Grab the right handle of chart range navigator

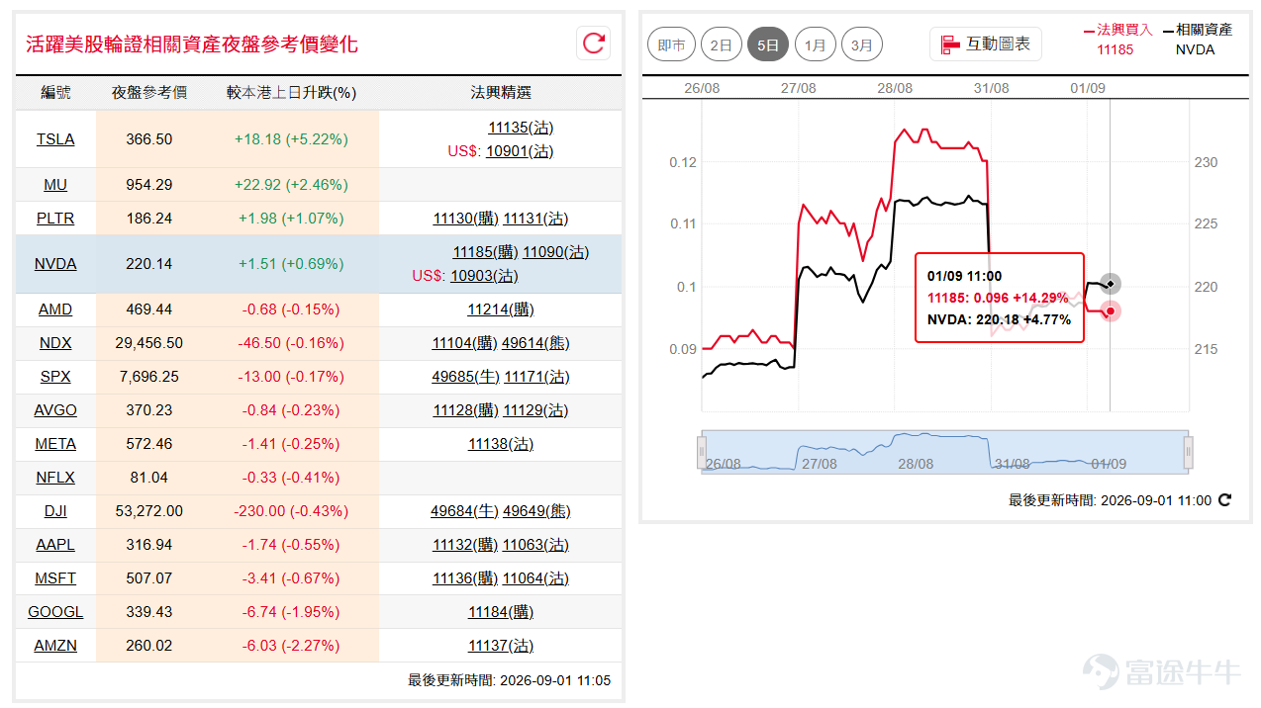tap(1189, 453)
